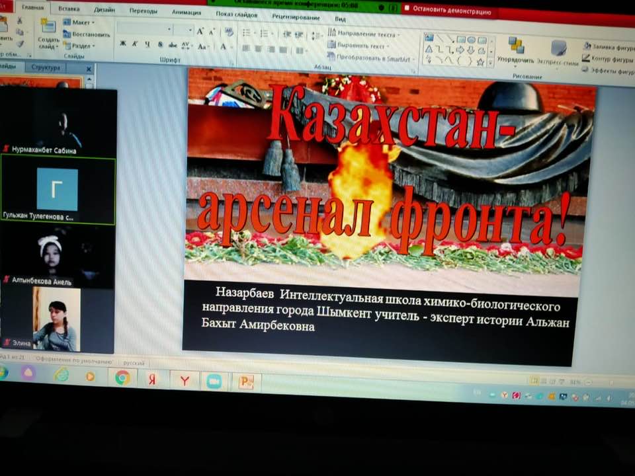Click the Format Painter brush icon
The width and height of the screenshot is (635, 476).
[21, 44]
